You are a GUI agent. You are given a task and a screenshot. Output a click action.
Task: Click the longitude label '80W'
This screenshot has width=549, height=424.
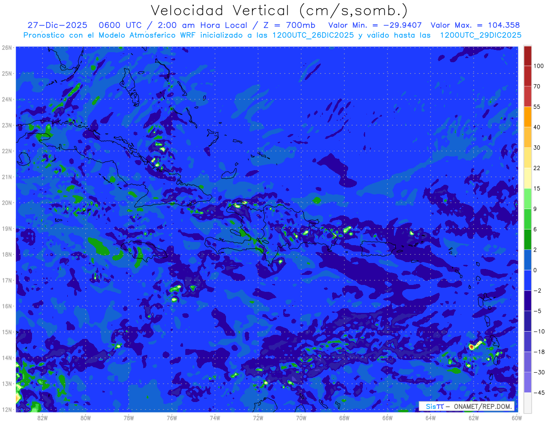tap(86, 418)
